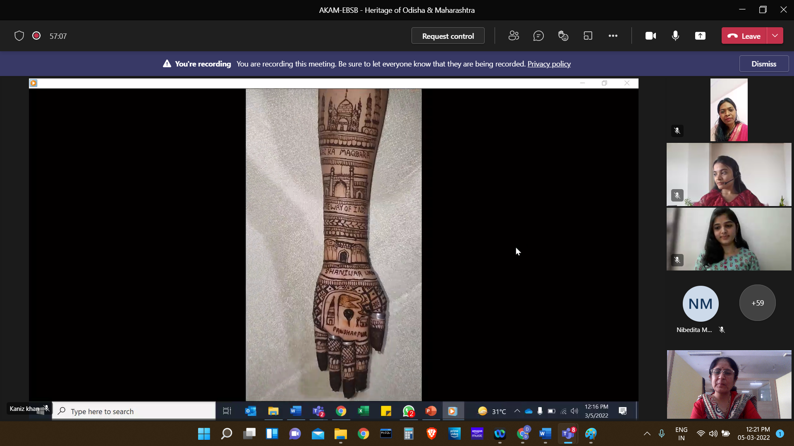Click the Request control button

448,36
